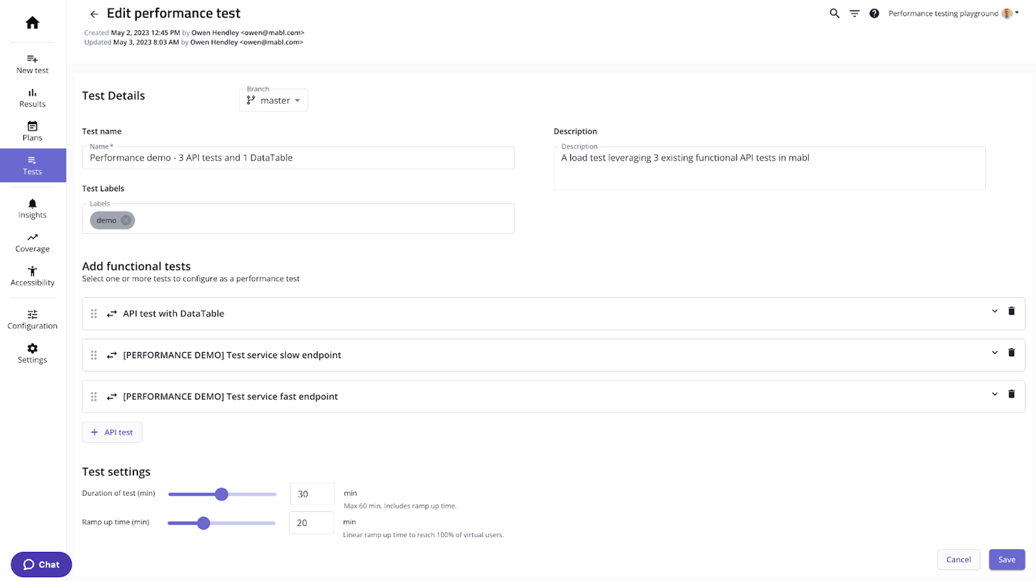Viewport: 1036px width, 581px height.
Task: Expand the API test with DataTable row
Action: pos(994,310)
